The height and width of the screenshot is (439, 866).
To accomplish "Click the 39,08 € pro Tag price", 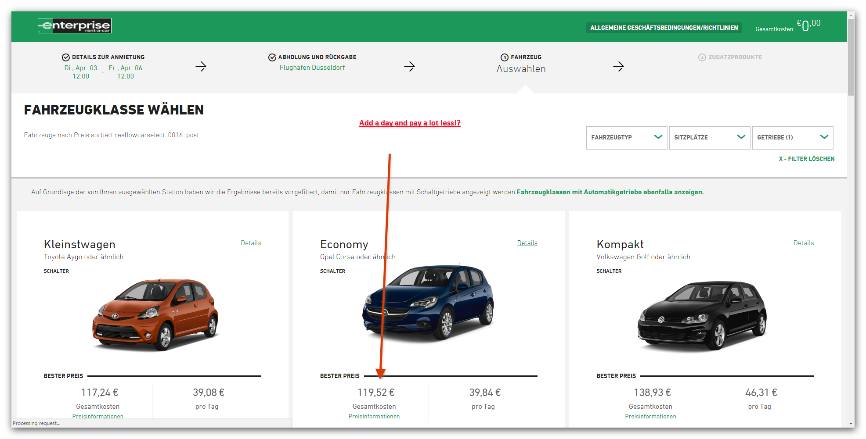I will 209,393.
